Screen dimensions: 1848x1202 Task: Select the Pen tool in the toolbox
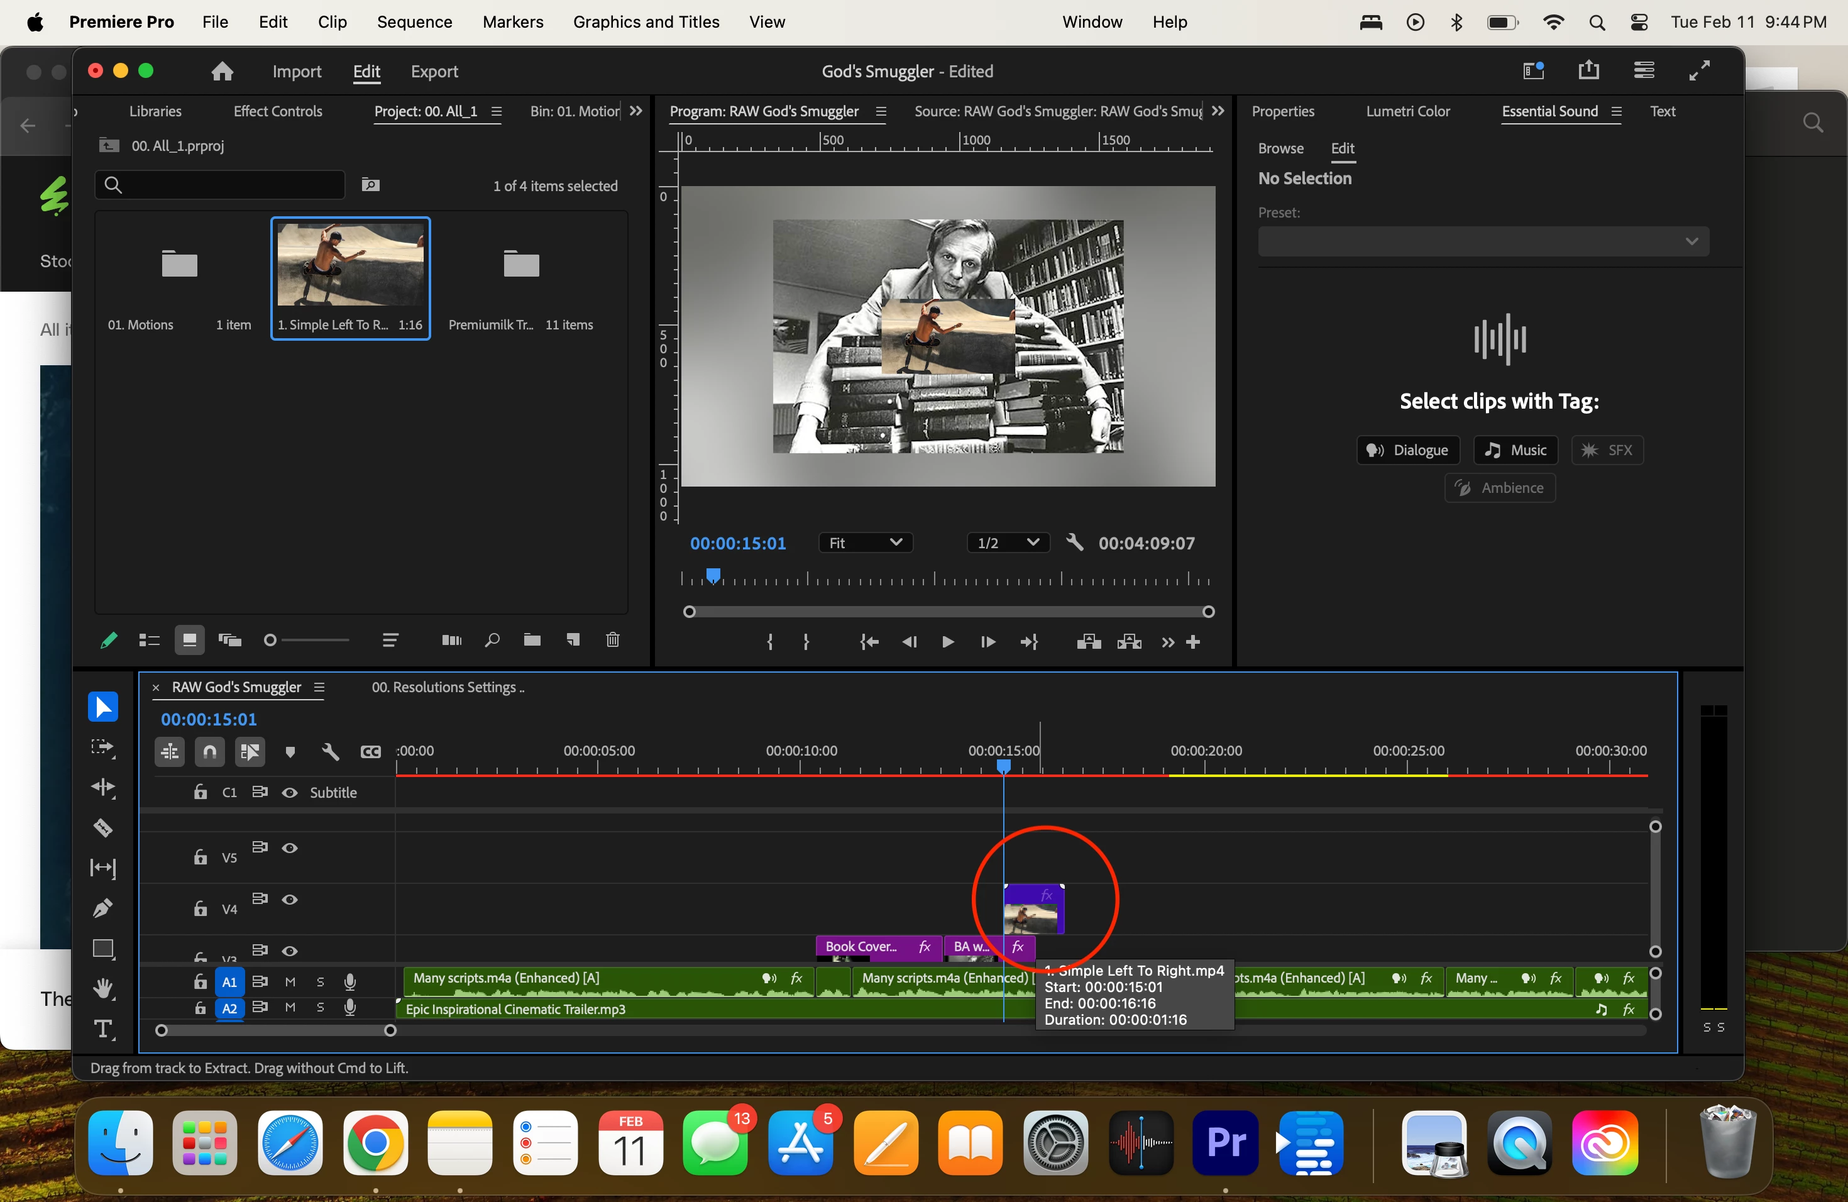pyautogui.click(x=102, y=908)
